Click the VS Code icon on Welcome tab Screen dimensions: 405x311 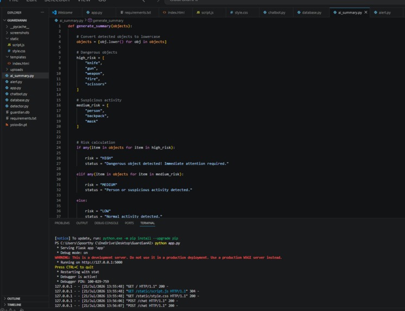click(x=54, y=12)
